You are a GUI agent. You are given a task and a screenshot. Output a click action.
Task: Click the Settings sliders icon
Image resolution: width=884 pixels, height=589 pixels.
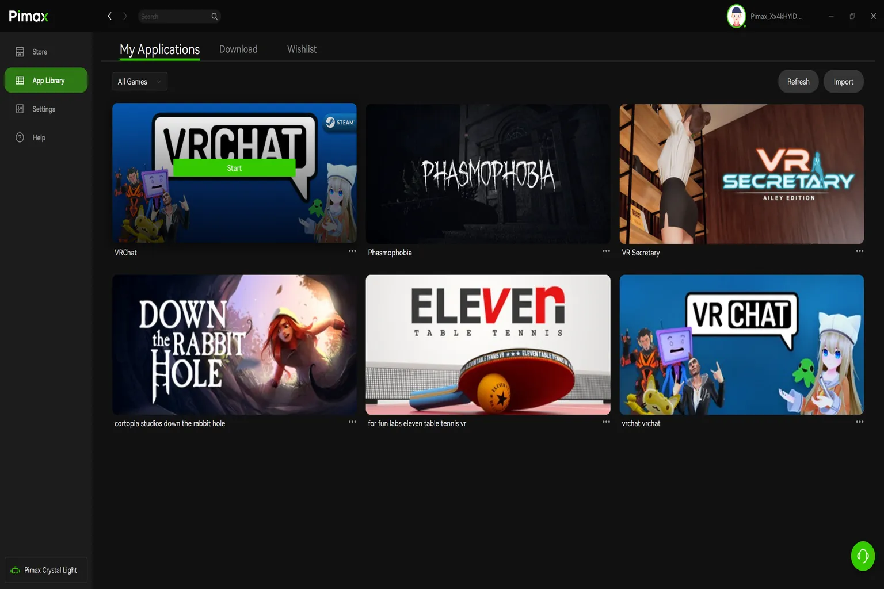point(20,109)
